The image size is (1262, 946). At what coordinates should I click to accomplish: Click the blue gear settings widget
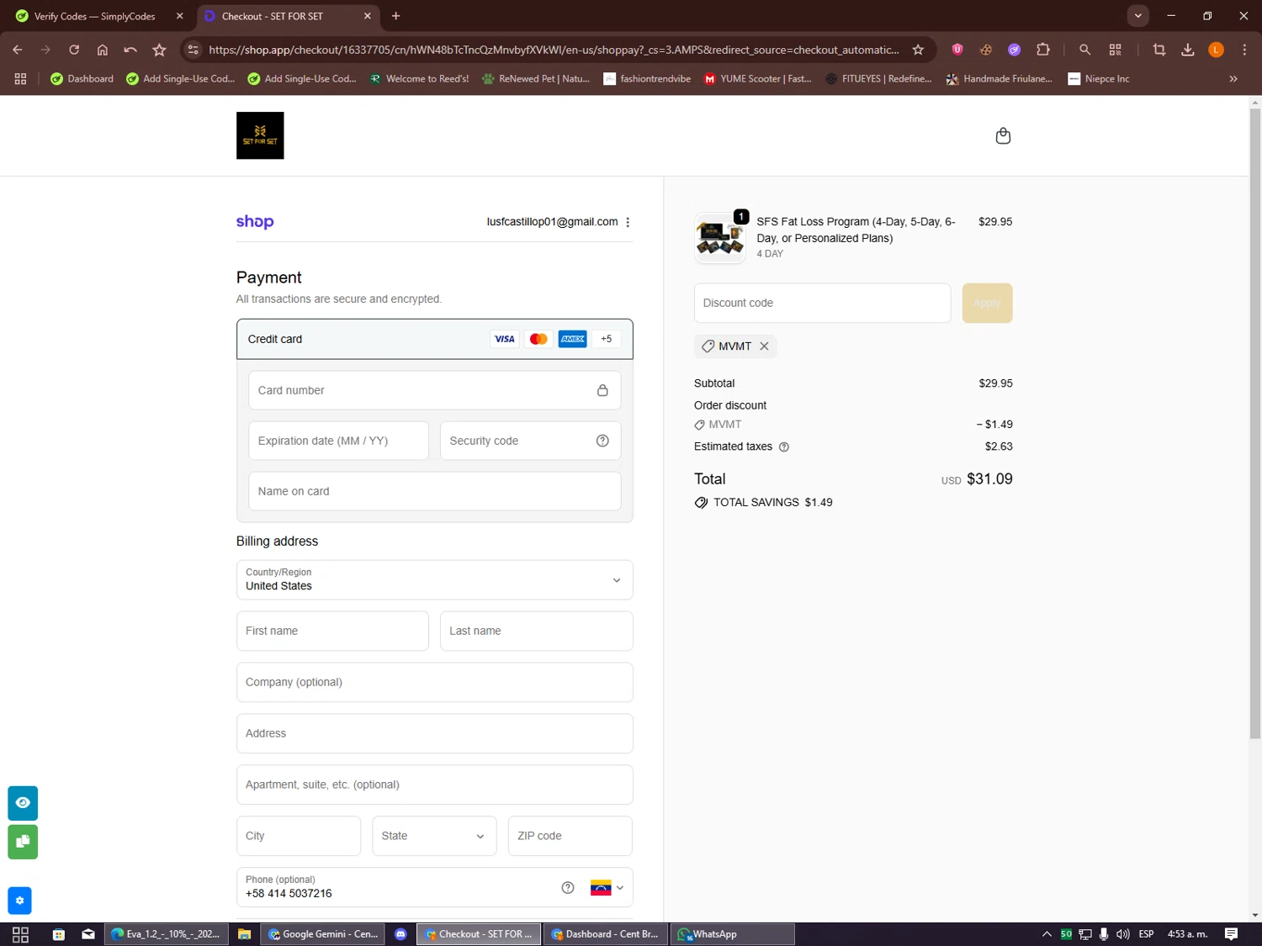point(19,901)
